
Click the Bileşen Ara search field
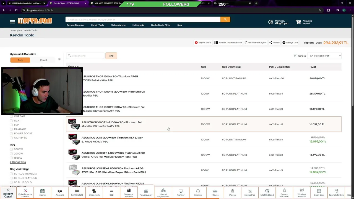[x=85, y=56]
